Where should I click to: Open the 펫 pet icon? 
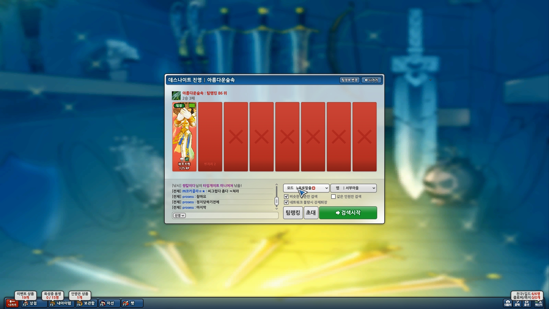point(132,303)
